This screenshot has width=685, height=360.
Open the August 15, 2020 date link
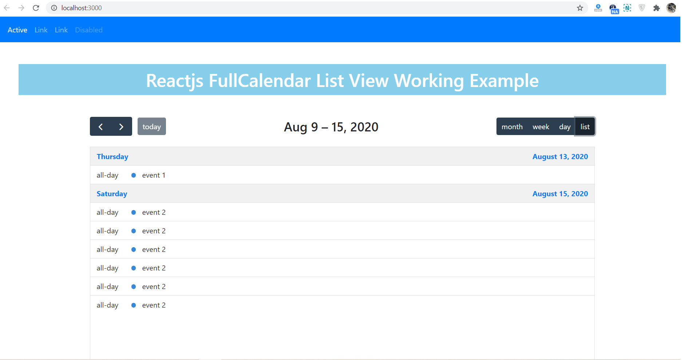pyautogui.click(x=560, y=193)
